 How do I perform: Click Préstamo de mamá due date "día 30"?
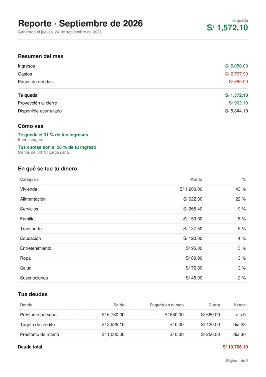[239, 335]
